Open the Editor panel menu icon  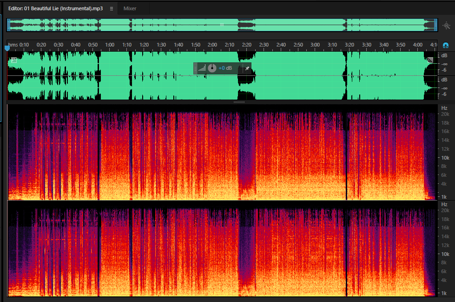112,9
